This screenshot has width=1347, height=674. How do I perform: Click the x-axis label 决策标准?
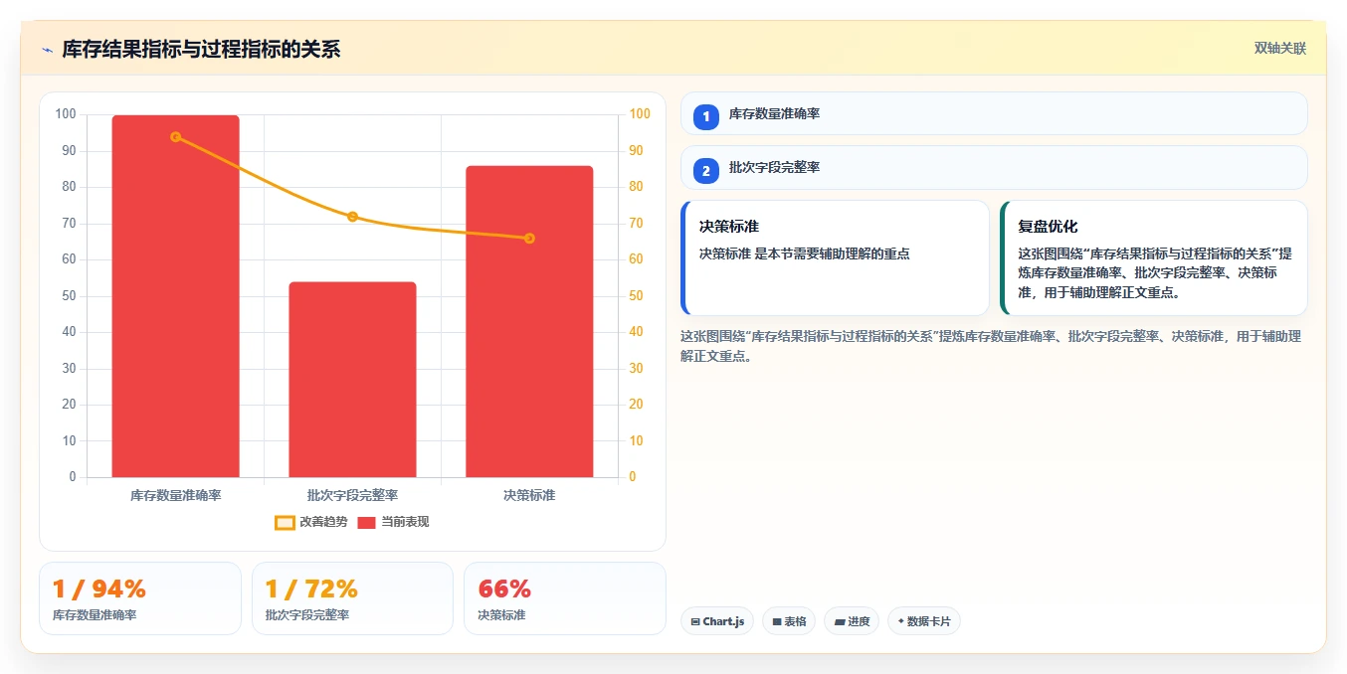click(x=529, y=495)
